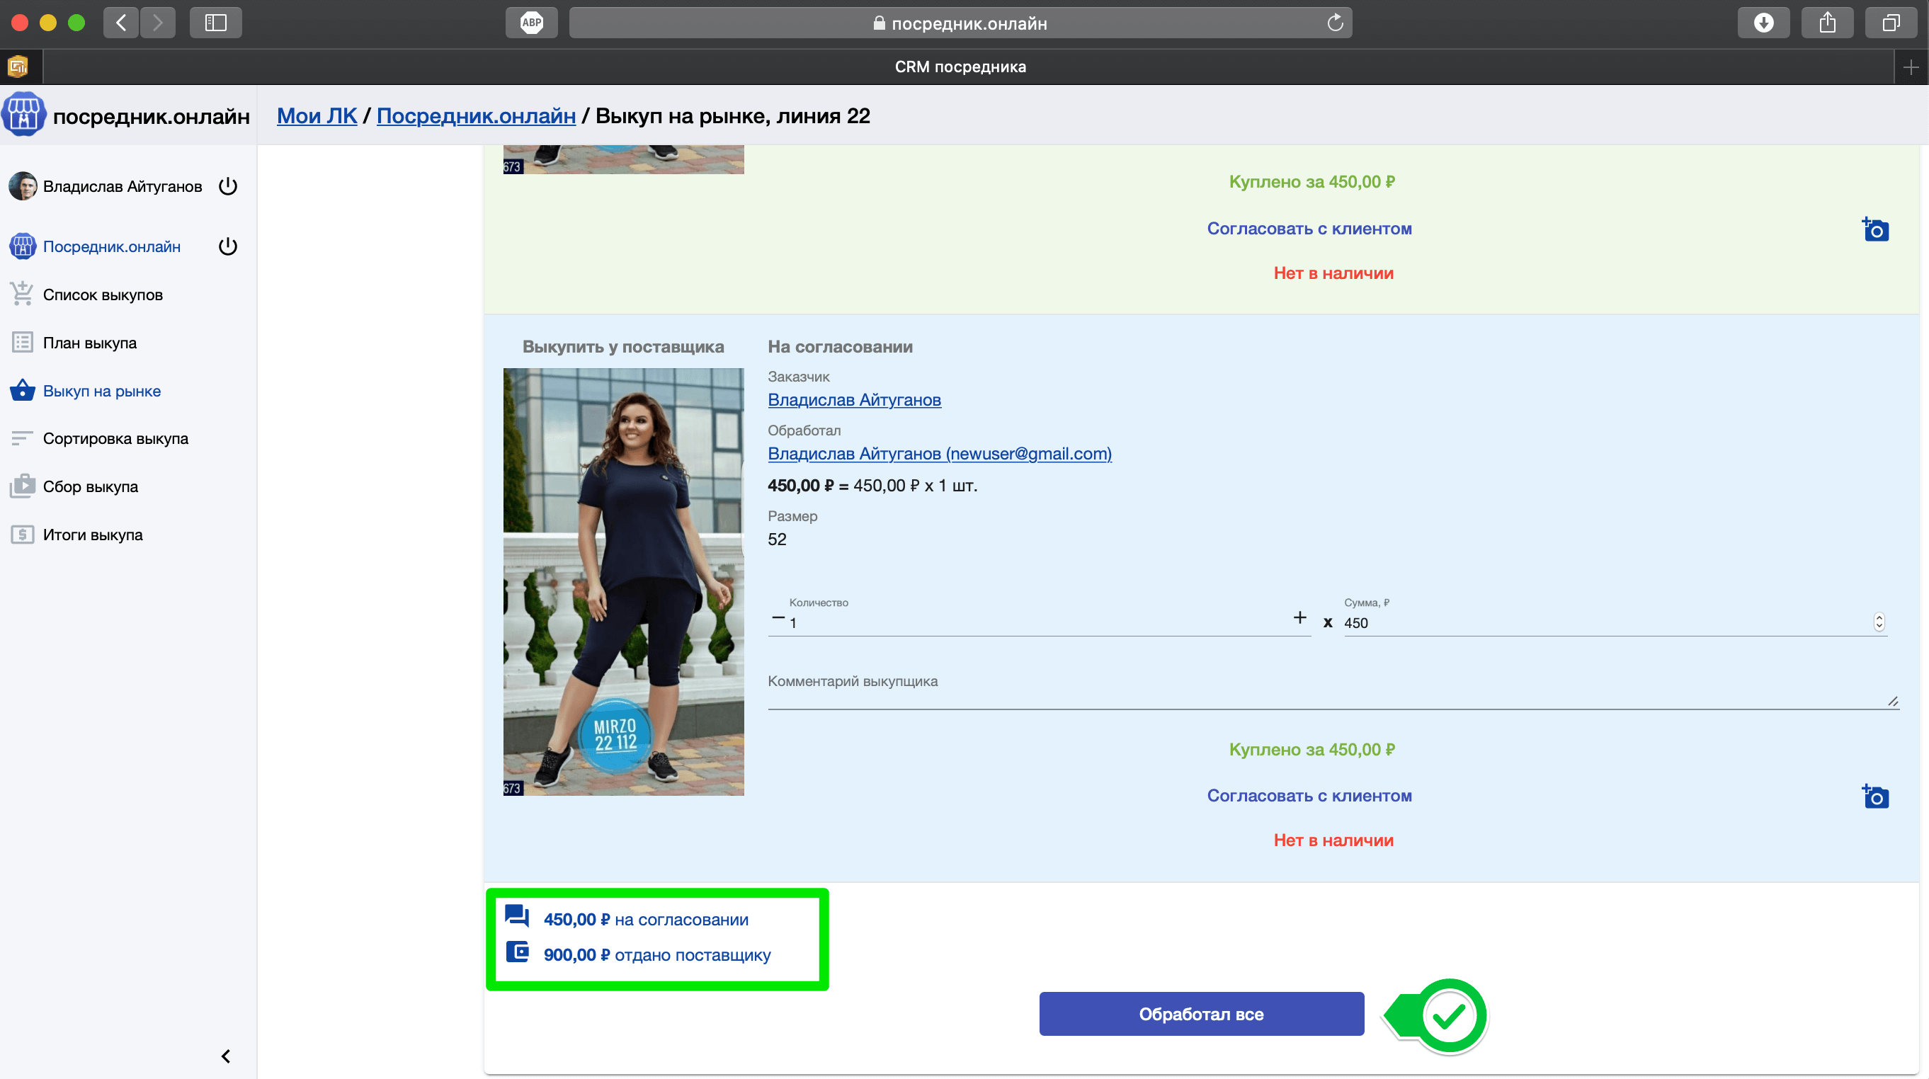This screenshot has height=1079, width=1929.
Task: Click the product photo of navy outfit
Action: point(623,581)
